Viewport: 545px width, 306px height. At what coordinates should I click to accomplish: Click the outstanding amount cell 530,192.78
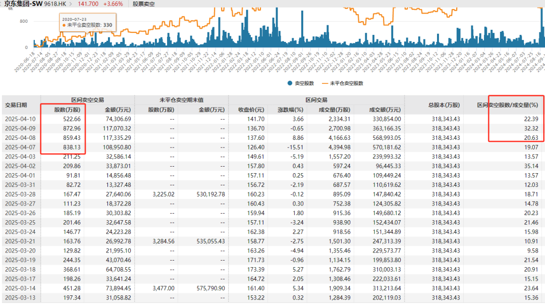[210, 194]
